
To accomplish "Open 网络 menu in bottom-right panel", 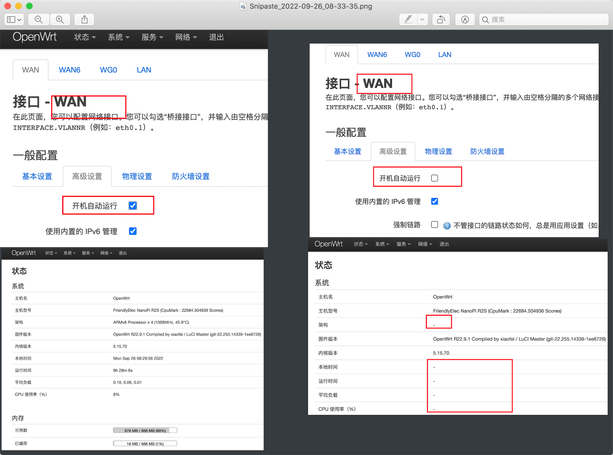I will coord(425,244).
